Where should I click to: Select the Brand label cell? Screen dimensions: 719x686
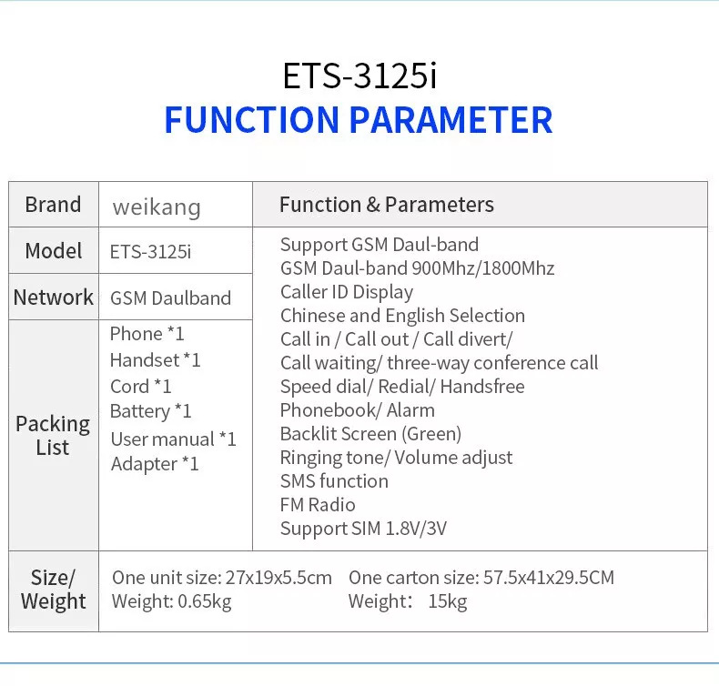(53, 205)
